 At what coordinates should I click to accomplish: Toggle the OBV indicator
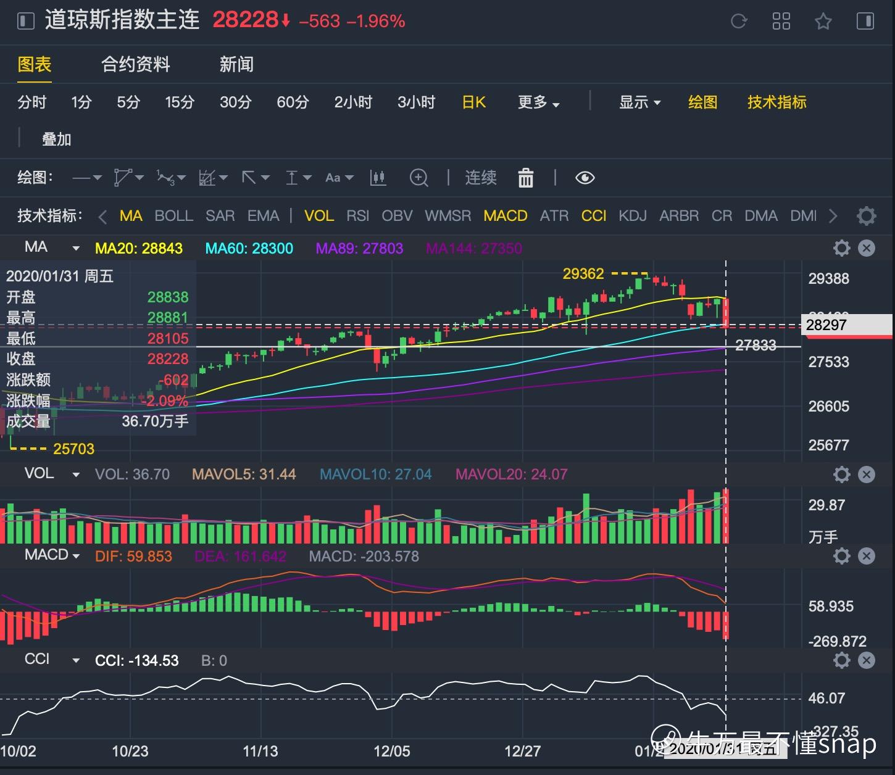click(x=397, y=216)
